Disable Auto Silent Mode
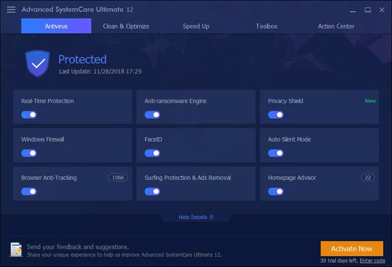 point(276,153)
